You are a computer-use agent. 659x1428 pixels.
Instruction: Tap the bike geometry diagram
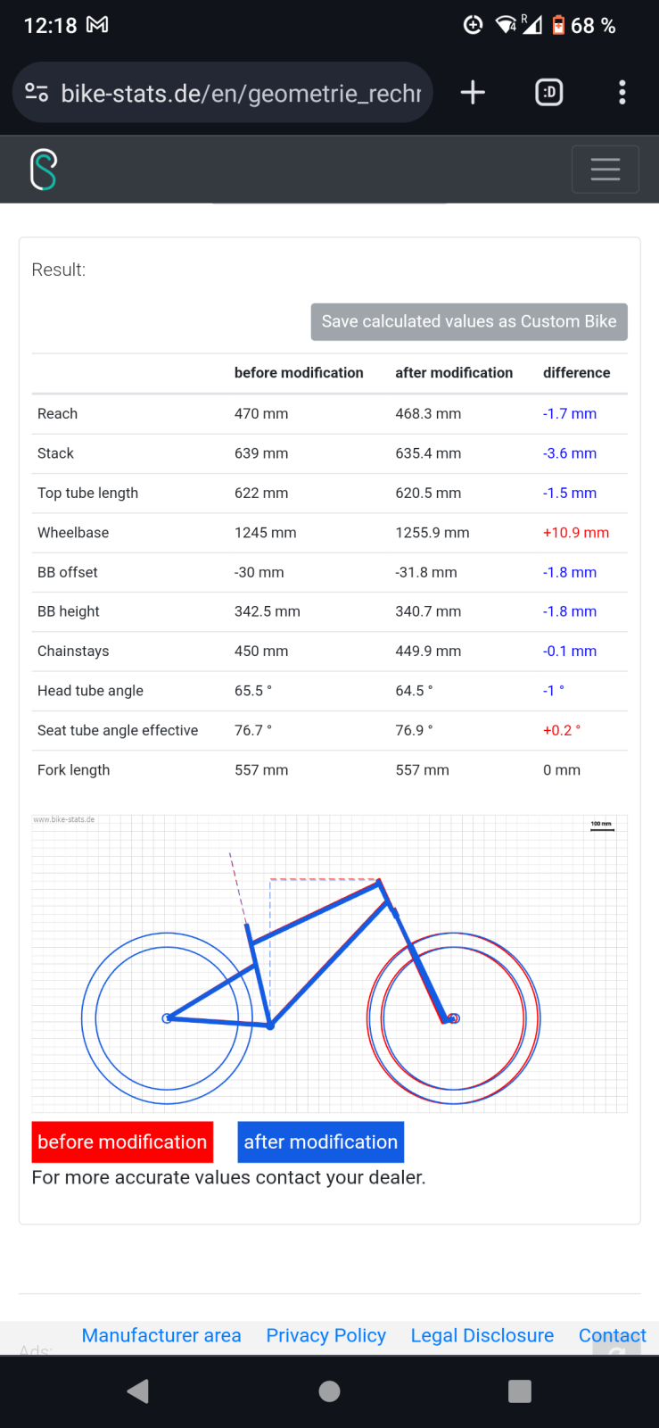coord(329,964)
